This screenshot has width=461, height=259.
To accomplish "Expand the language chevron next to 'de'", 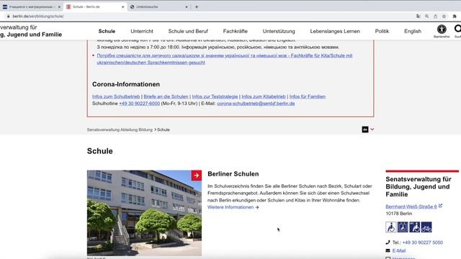I will pos(372,129).
